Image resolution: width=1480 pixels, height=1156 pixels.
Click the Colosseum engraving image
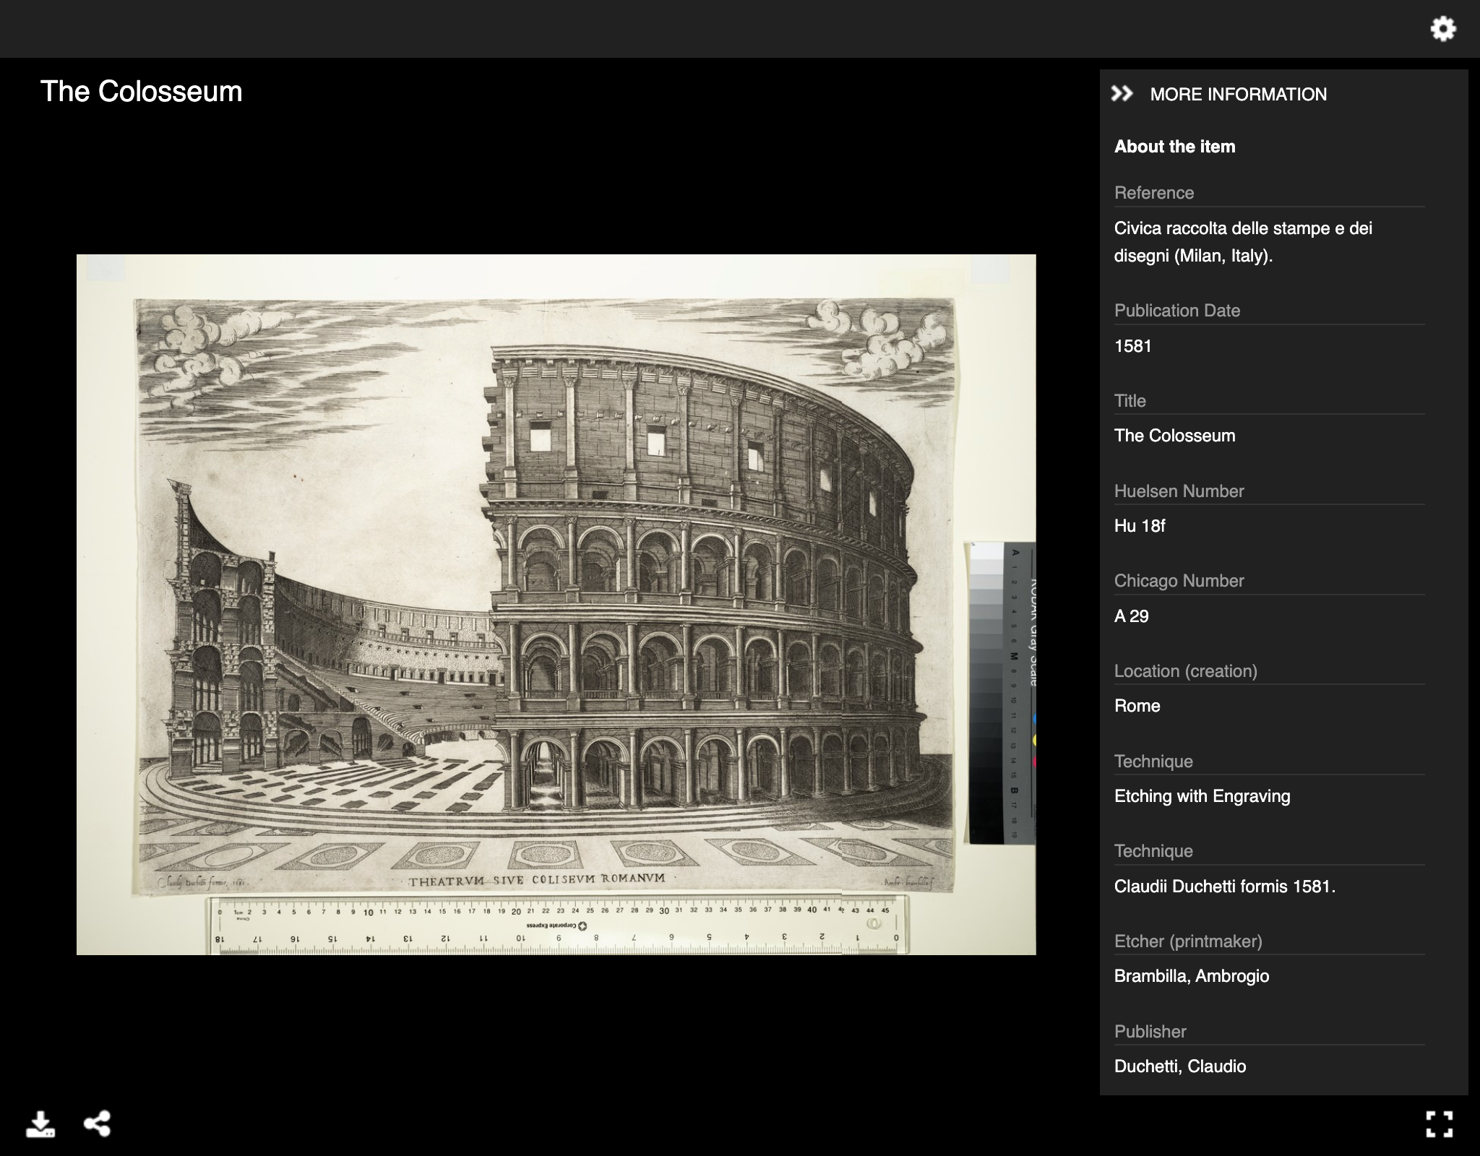[x=556, y=604]
